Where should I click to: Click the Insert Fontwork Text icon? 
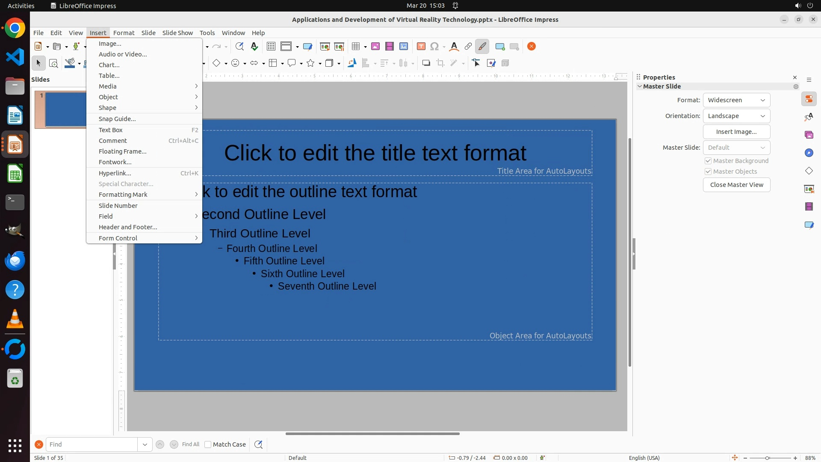coord(454,47)
